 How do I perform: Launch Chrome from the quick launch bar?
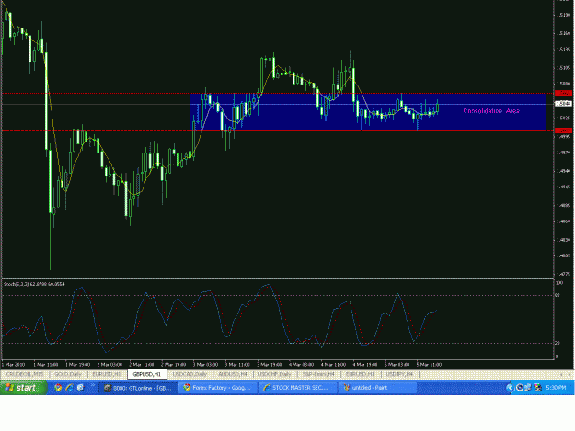click(x=58, y=388)
